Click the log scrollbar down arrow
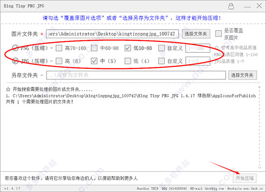The image size is (266, 192). 259,167
